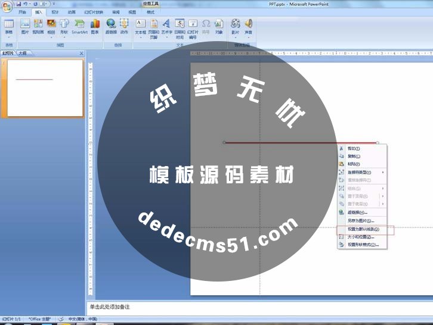The height and width of the screenshot is (325, 433).
Task: Add an action with the 动作 icon
Action: 124,27
